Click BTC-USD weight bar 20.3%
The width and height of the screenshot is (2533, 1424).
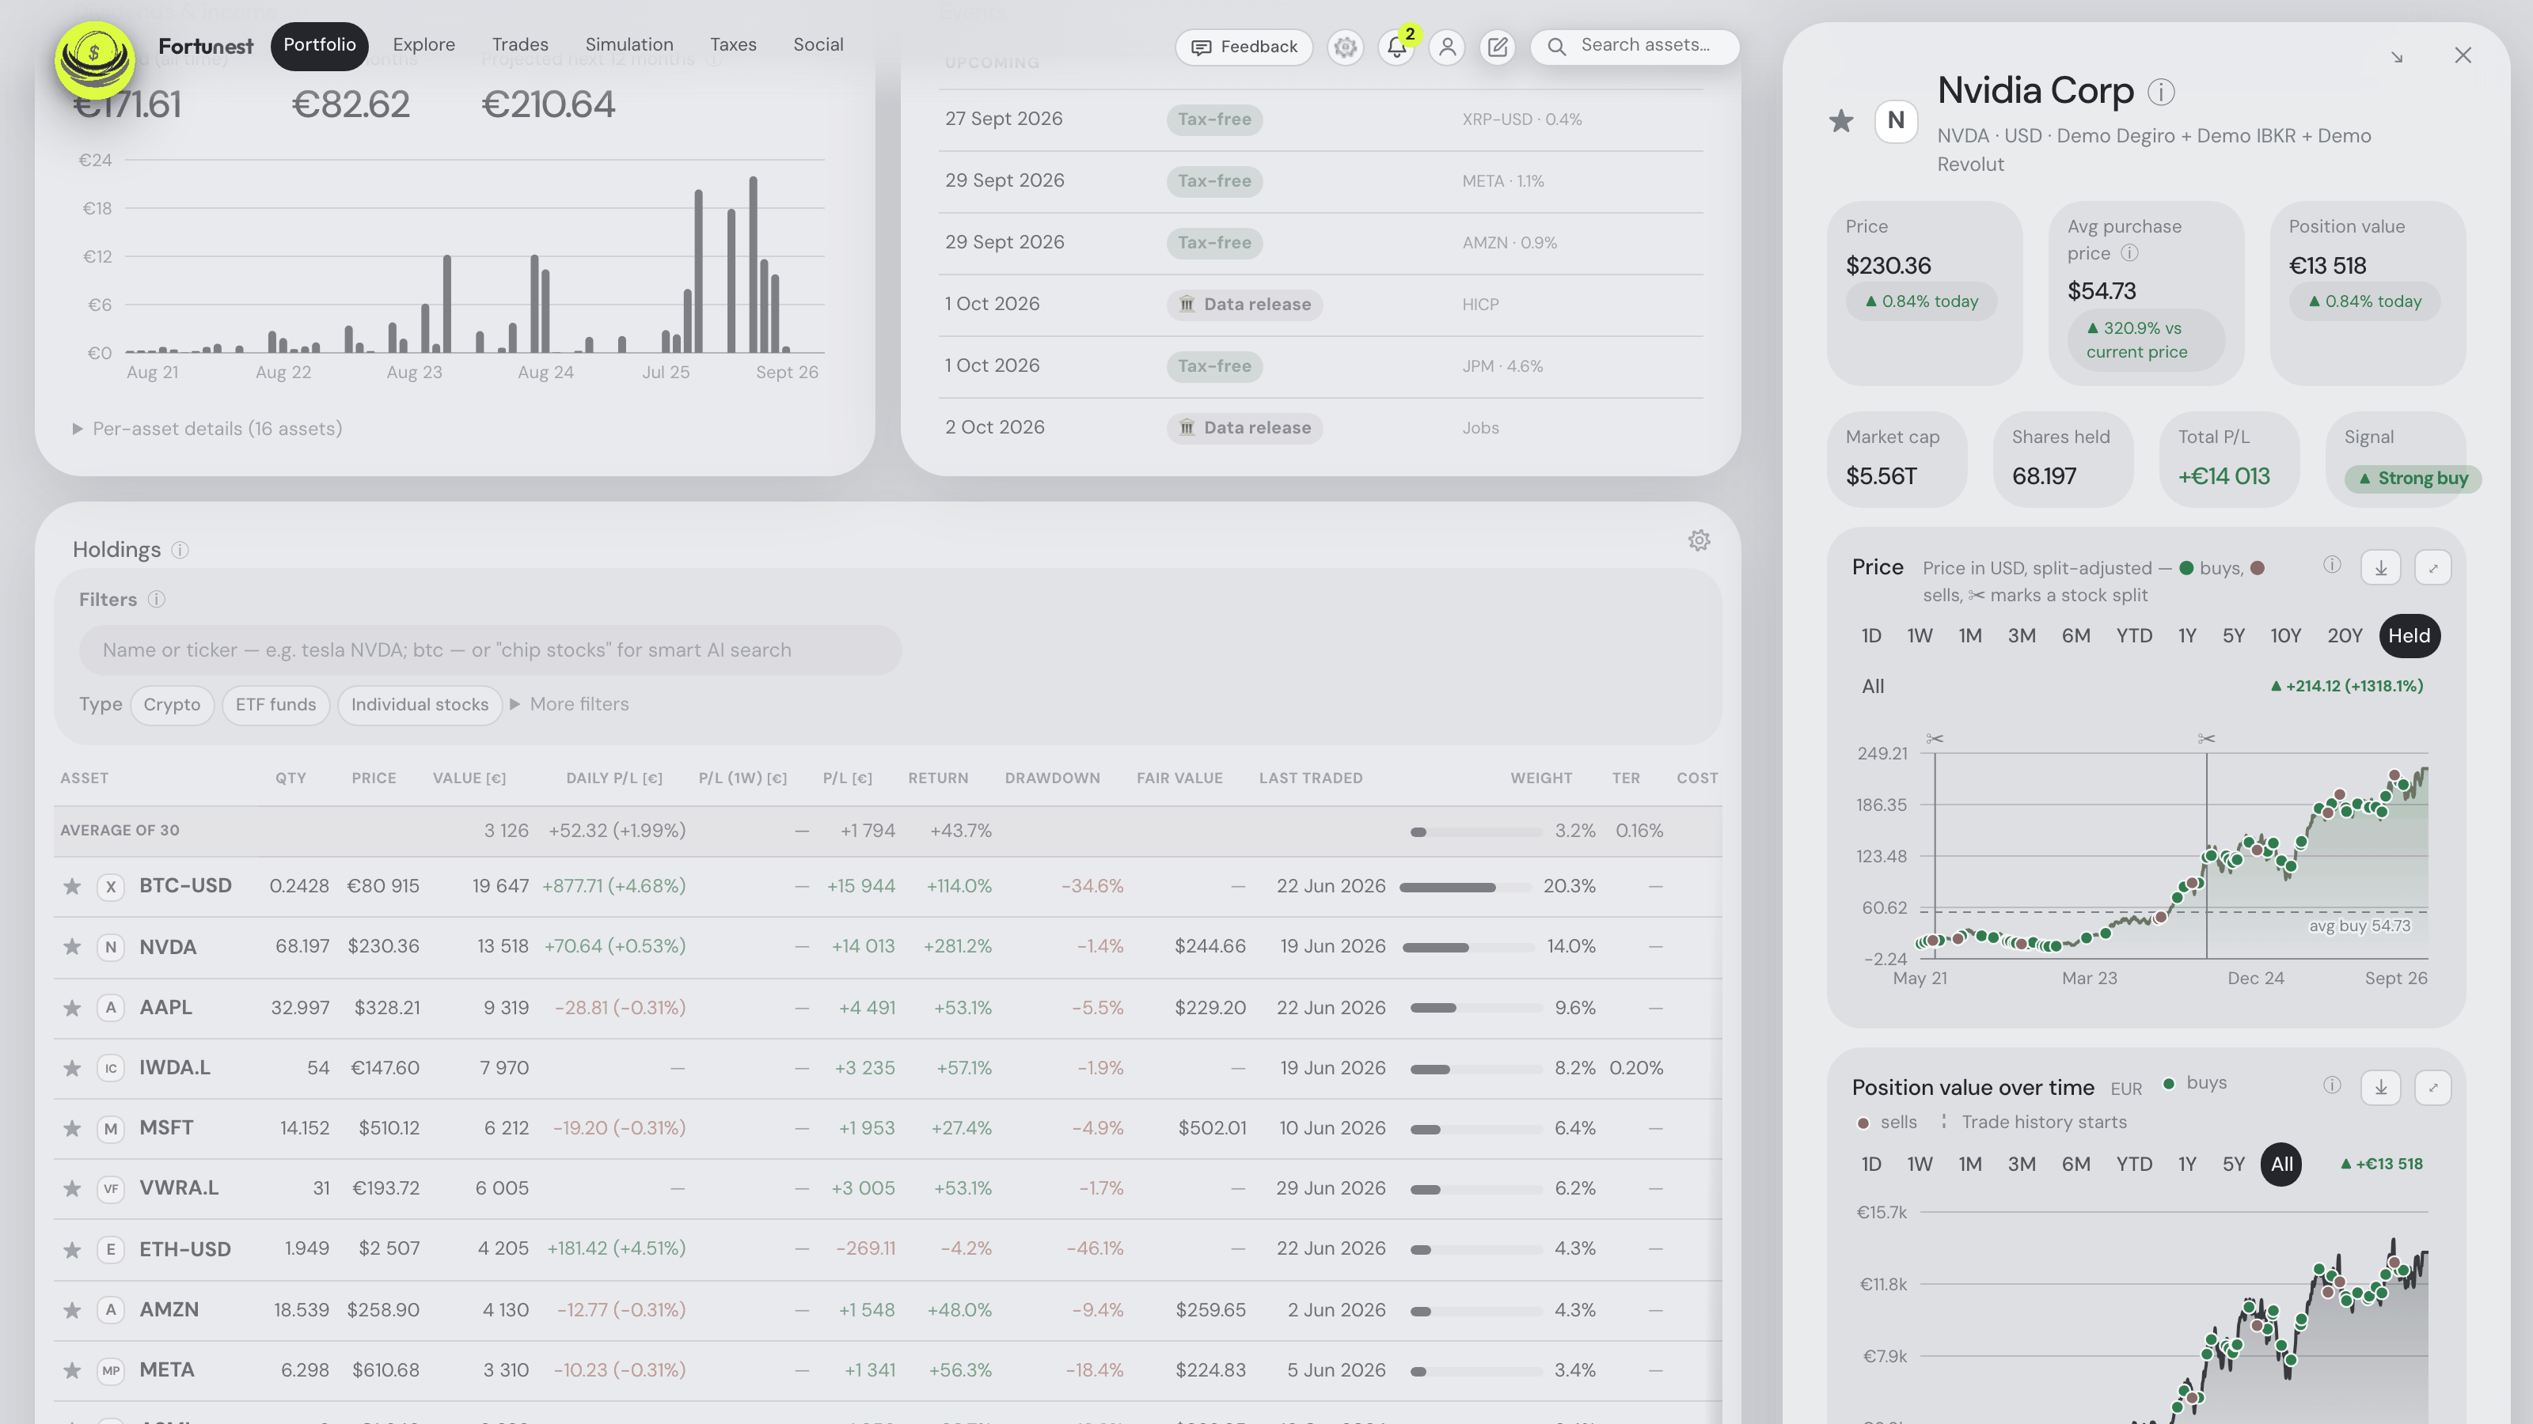coord(1465,888)
